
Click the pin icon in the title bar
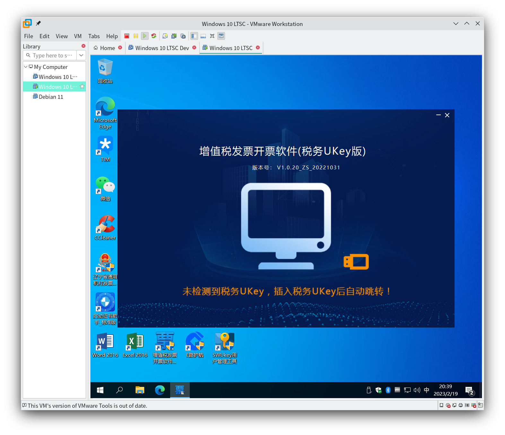(x=39, y=23)
